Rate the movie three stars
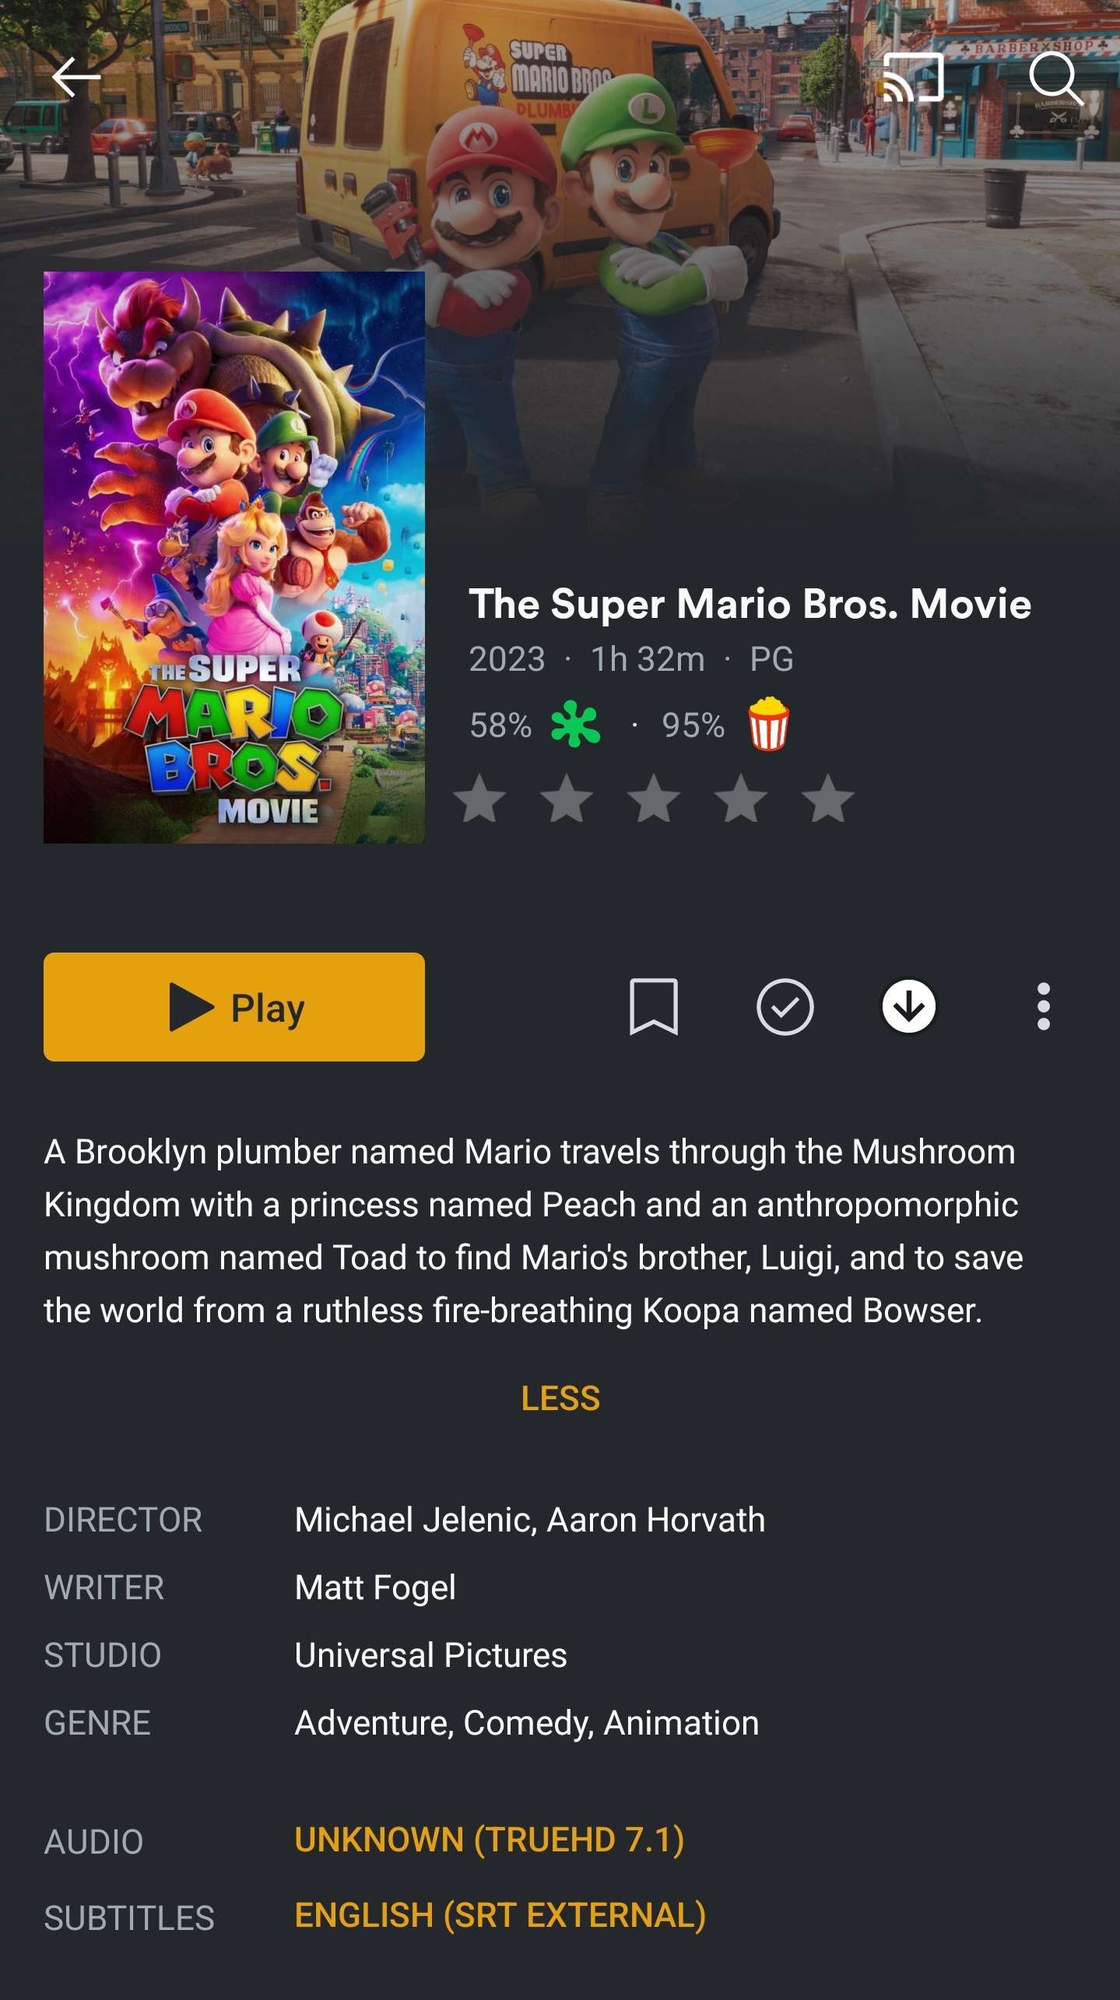This screenshot has width=1120, height=2000. point(654,798)
